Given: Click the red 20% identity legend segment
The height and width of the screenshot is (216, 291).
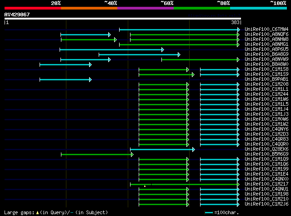Looking at the screenshot, I should pyautogui.click(x=32, y=8).
